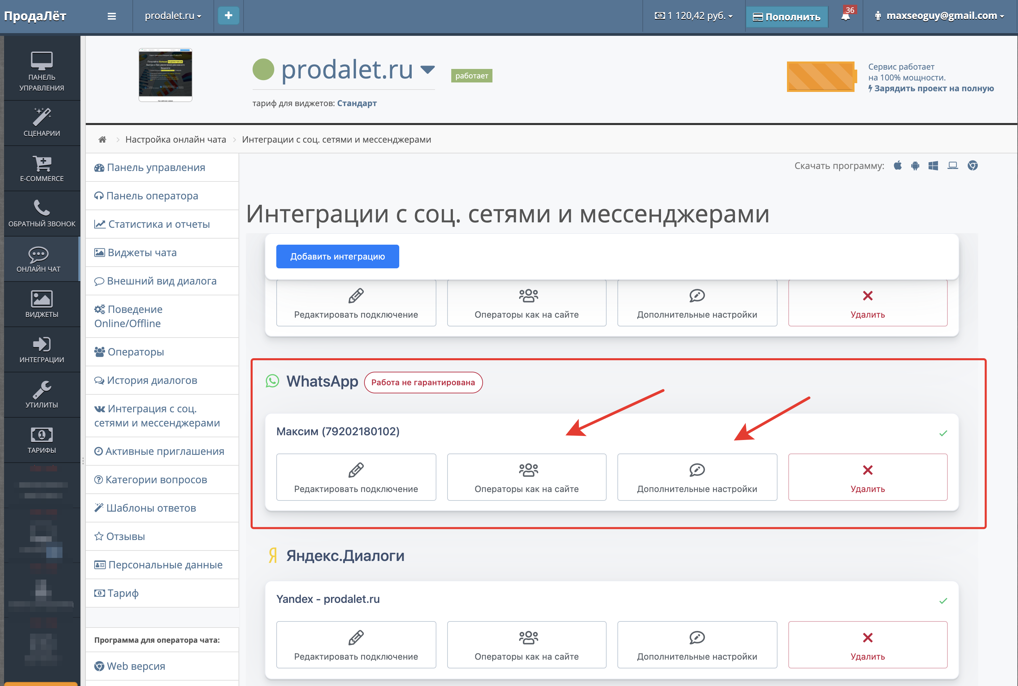The height and width of the screenshot is (686, 1018).
Task: Open the prodalet.ru project dropdown in top bar
Action: point(173,16)
